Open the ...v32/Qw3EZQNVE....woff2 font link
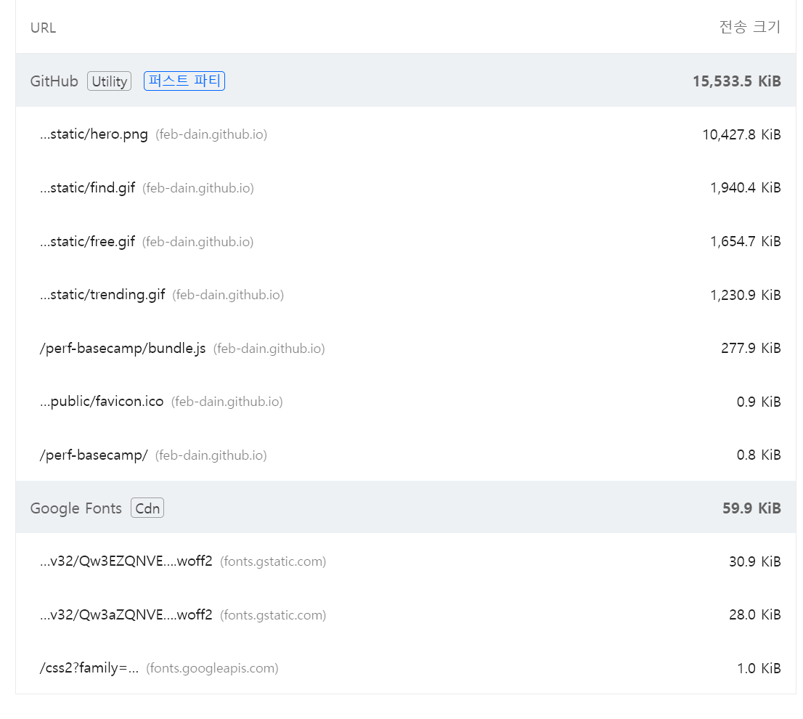 point(126,561)
